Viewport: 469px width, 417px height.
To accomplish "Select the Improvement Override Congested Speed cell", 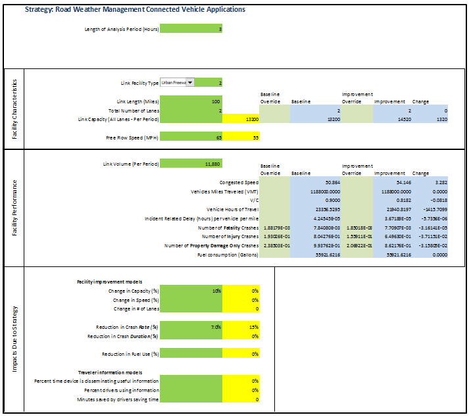I will pos(357,182).
